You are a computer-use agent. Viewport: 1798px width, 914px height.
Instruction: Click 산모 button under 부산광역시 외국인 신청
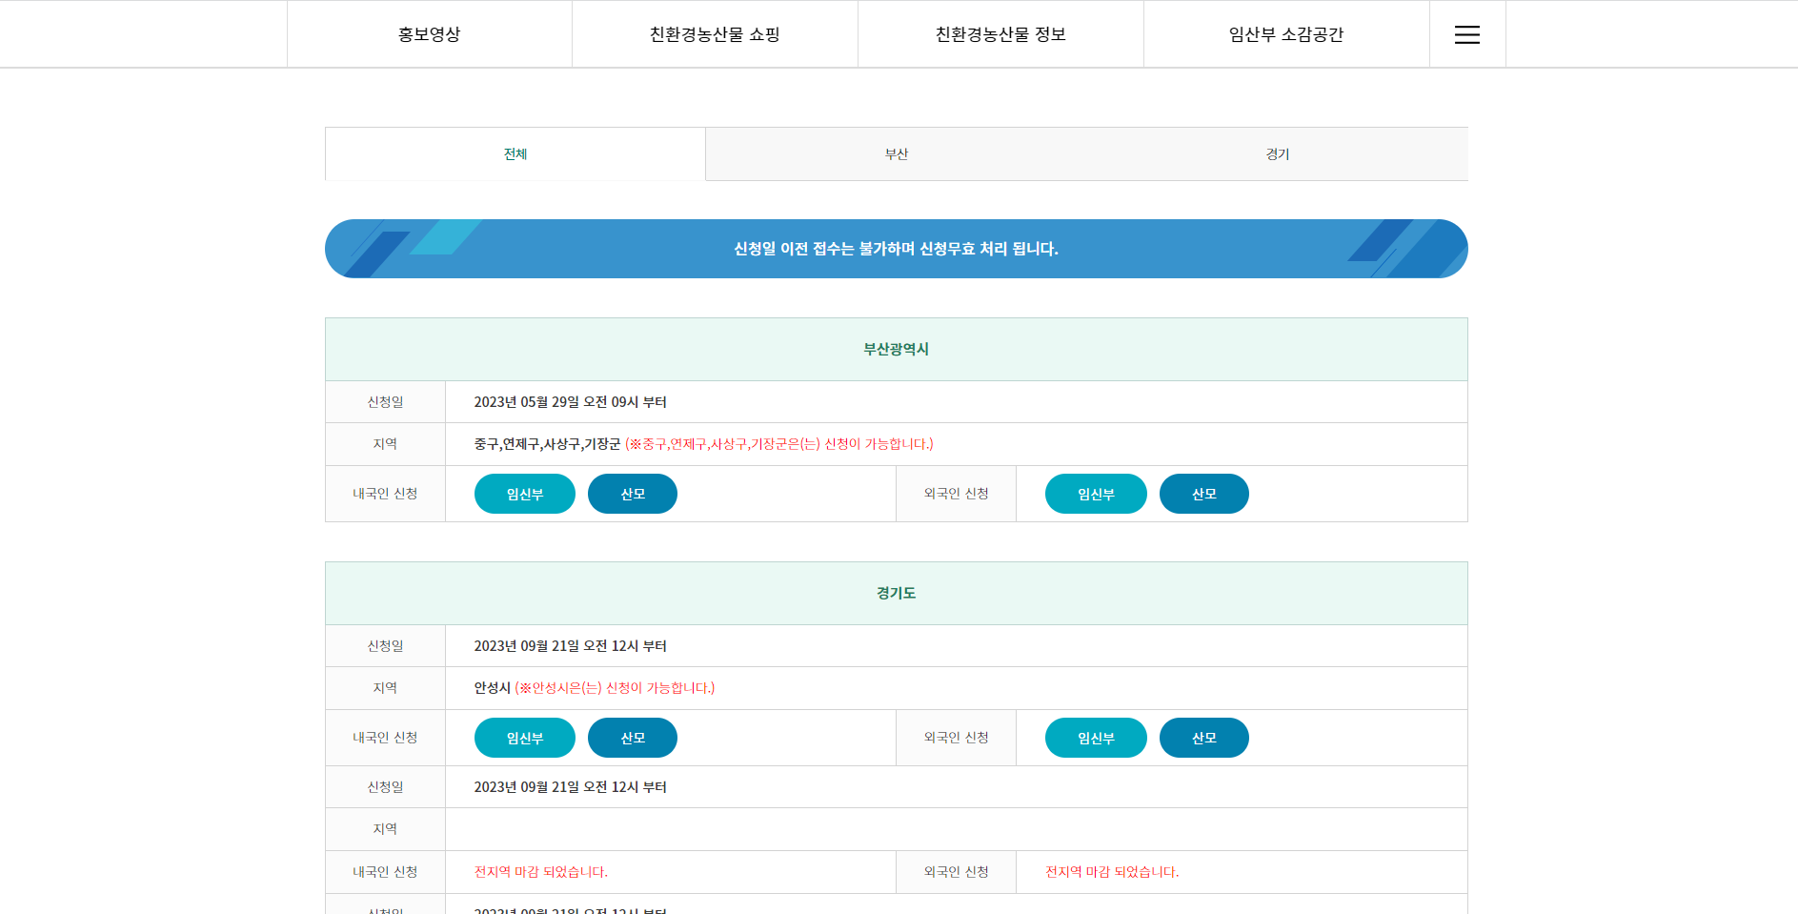tap(1203, 494)
